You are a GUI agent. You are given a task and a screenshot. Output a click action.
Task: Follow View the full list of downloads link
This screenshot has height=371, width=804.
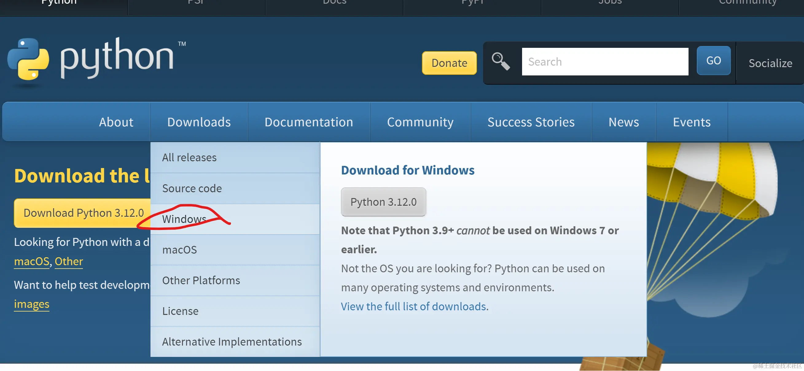414,307
